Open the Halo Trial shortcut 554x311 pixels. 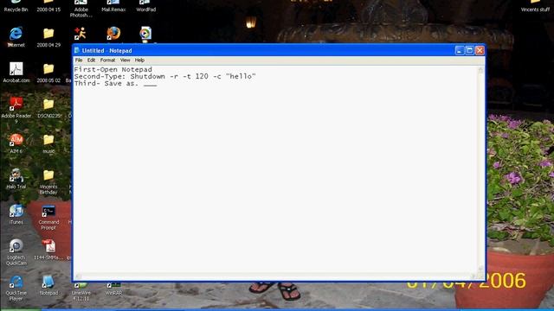[16, 179]
